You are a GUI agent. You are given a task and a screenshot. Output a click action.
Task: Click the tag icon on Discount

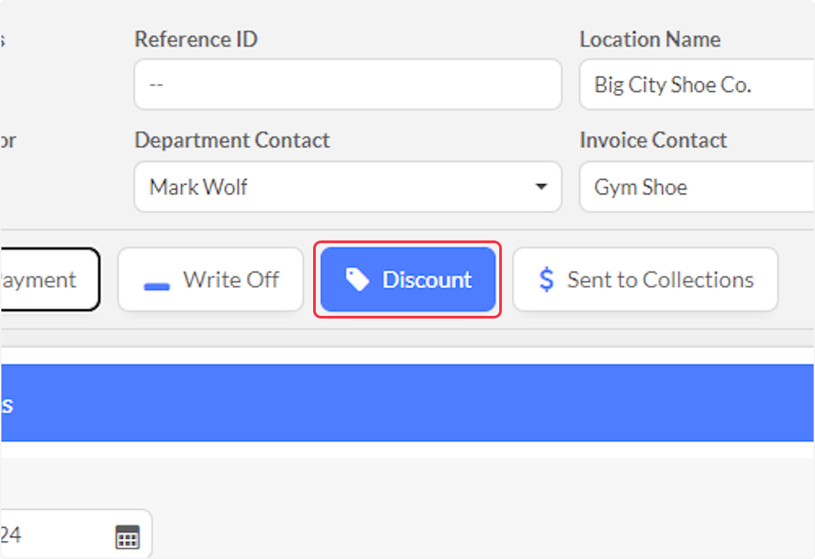(x=357, y=279)
